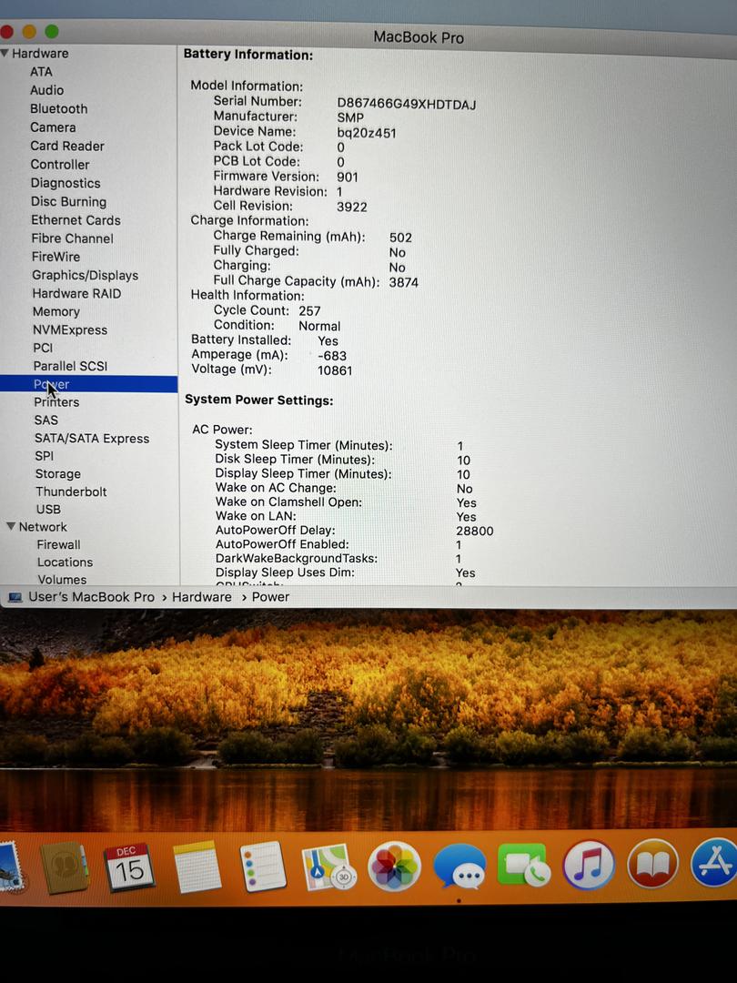This screenshot has height=983, width=737.
Task: Open the Calendar icon showing DEC 15
Action: pyautogui.click(x=129, y=867)
